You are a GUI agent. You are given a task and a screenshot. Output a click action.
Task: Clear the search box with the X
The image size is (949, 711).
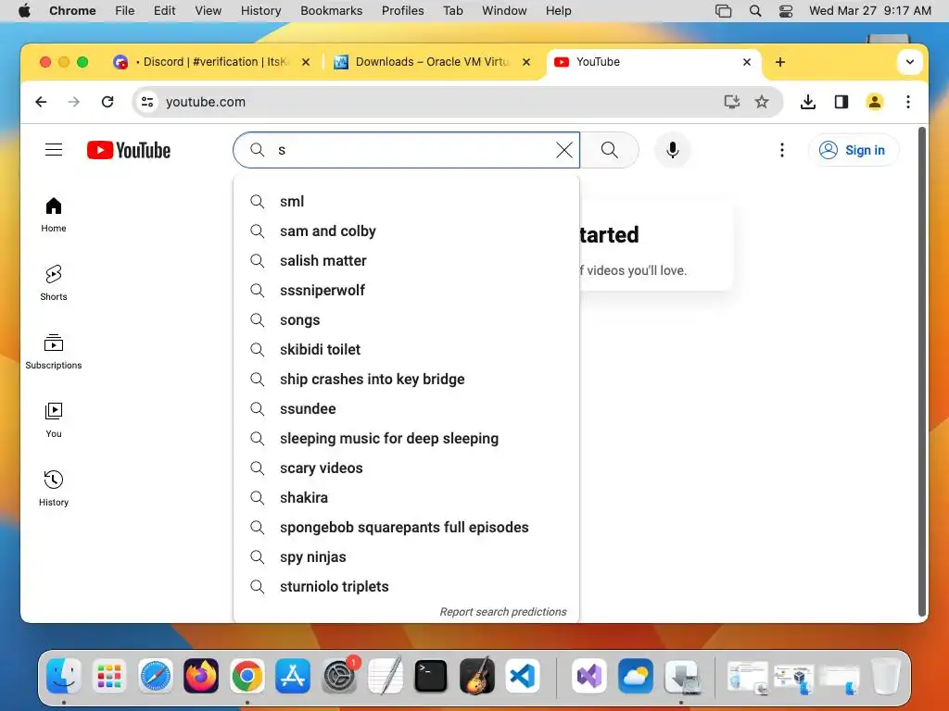[x=564, y=150]
